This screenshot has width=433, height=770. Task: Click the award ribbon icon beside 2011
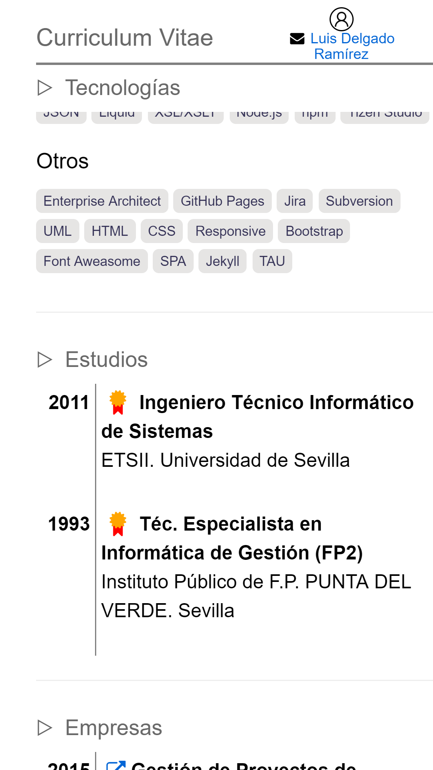point(118,402)
